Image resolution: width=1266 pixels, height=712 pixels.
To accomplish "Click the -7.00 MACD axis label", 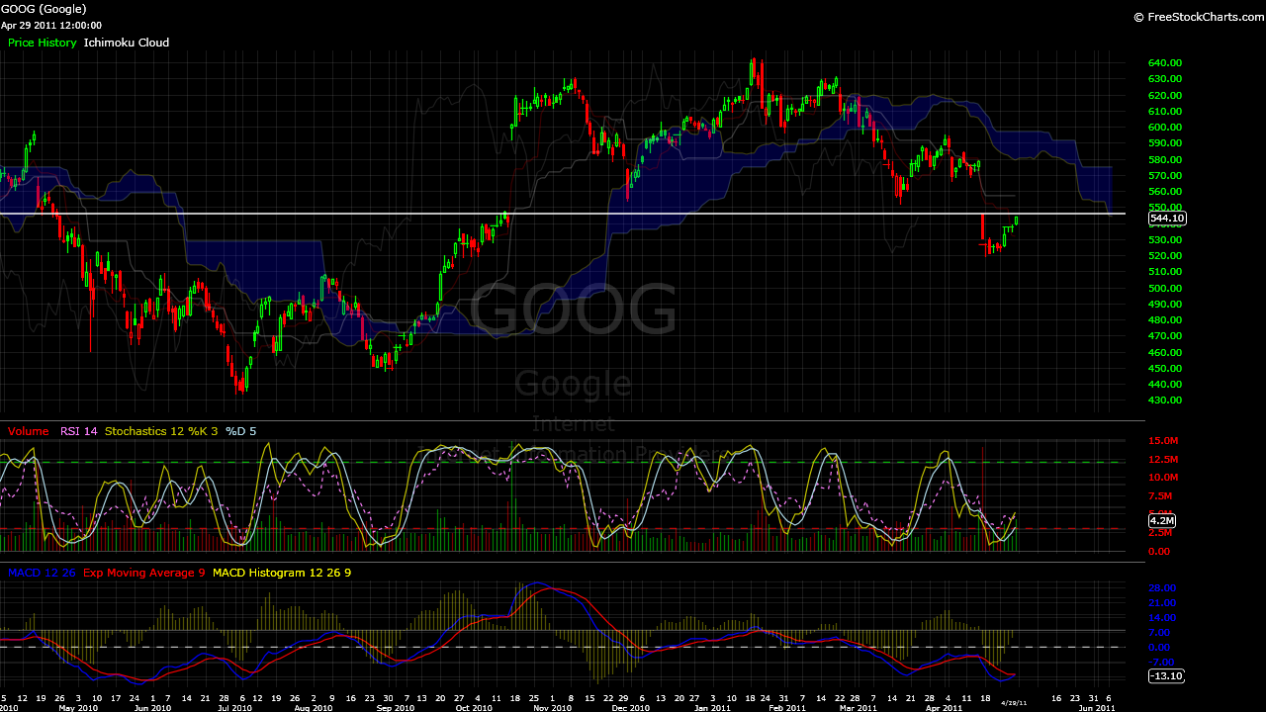I will click(1162, 663).
